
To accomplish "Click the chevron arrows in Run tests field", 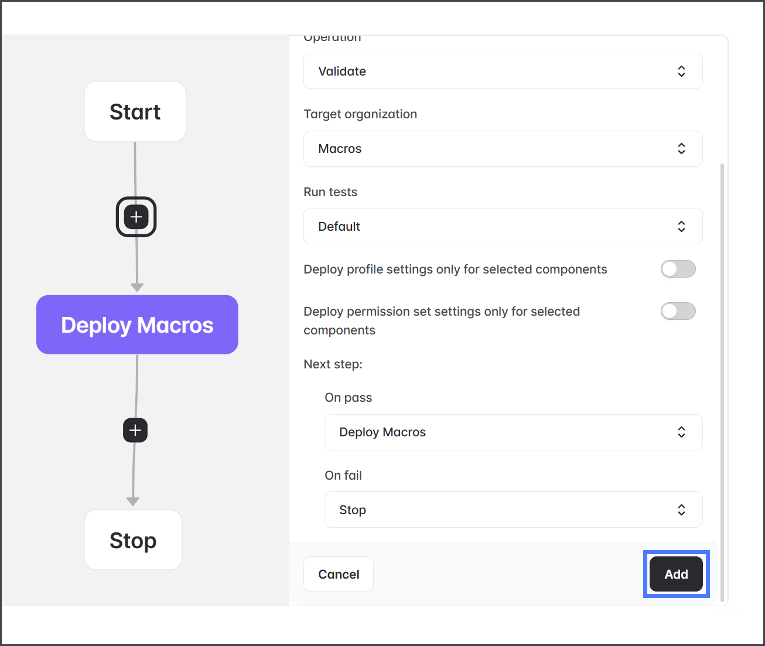I will tap(681, 226).
